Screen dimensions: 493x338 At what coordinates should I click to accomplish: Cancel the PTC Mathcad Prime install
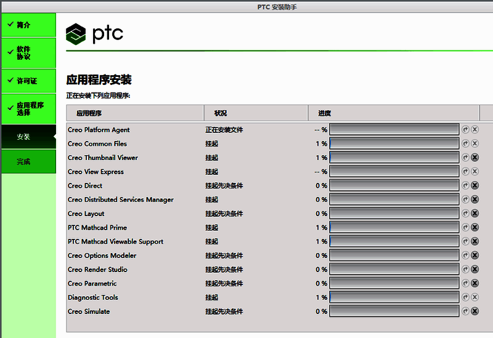[475, 228]
